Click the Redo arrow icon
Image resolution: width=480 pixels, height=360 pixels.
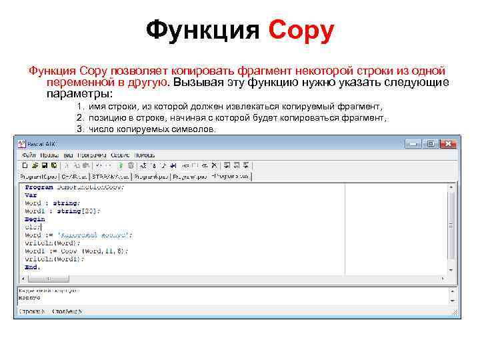tap(109, 165)
